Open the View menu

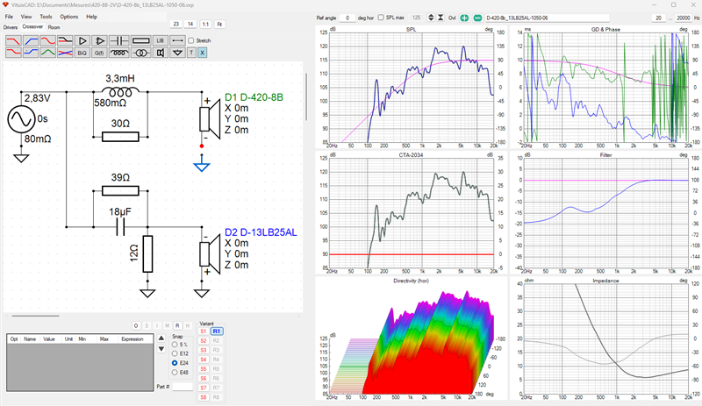[26, 17]
